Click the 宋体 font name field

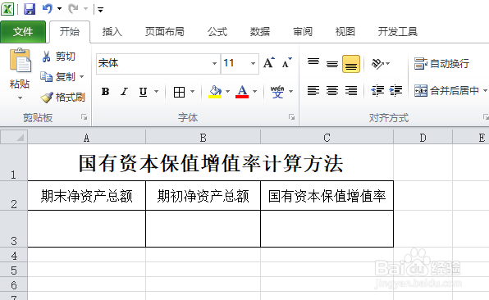pyautogui.click(x=153, y=64)
